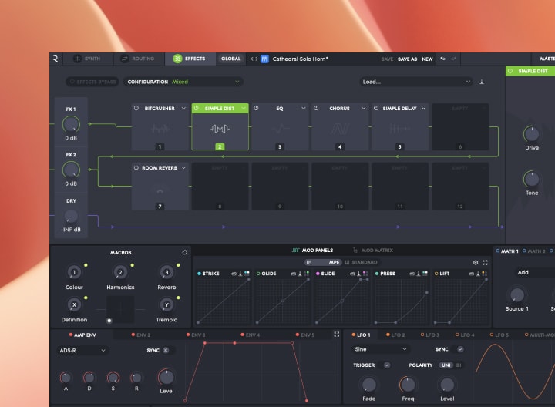Click the Simple Delay icon in slot 5
The image size is (555, 407).
tap(399, 129)
